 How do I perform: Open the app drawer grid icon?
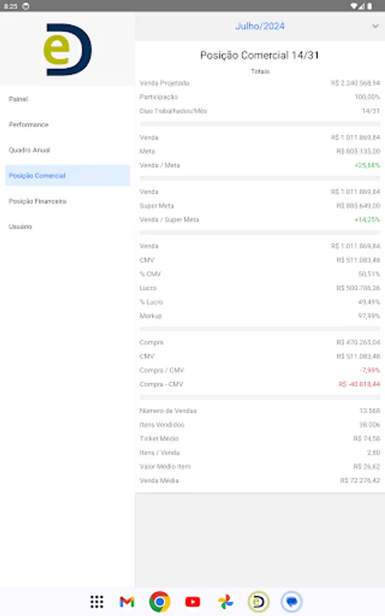pyautogui.click(x=96, y=602)
